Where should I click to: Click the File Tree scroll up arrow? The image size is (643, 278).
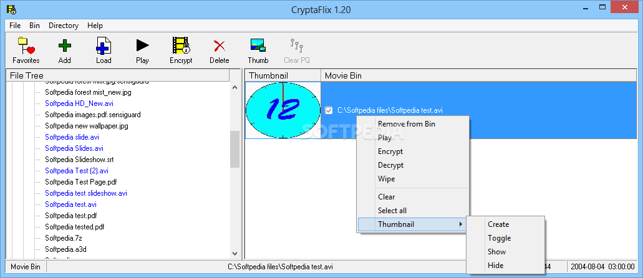(x=235, y=87)
